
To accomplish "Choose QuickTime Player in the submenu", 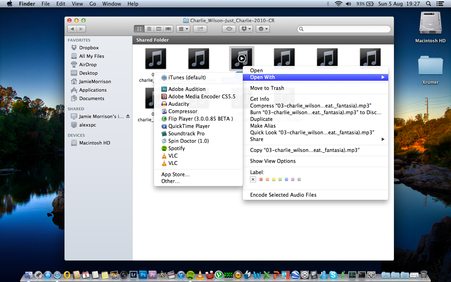I will tap(198, 126).
